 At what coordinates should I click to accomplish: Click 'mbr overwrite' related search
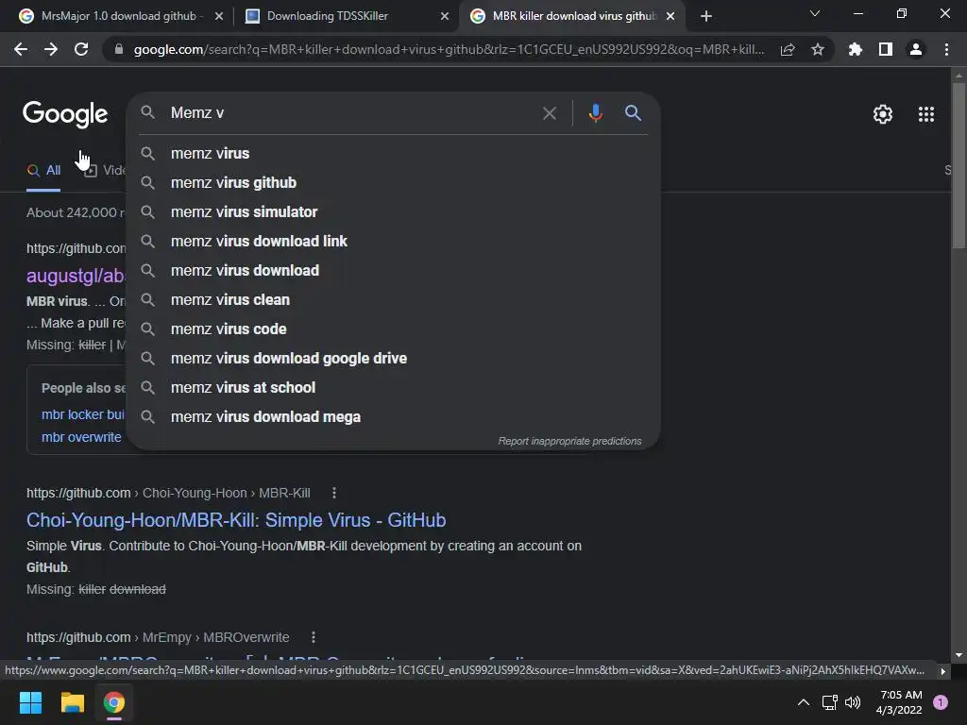[81, 437]
